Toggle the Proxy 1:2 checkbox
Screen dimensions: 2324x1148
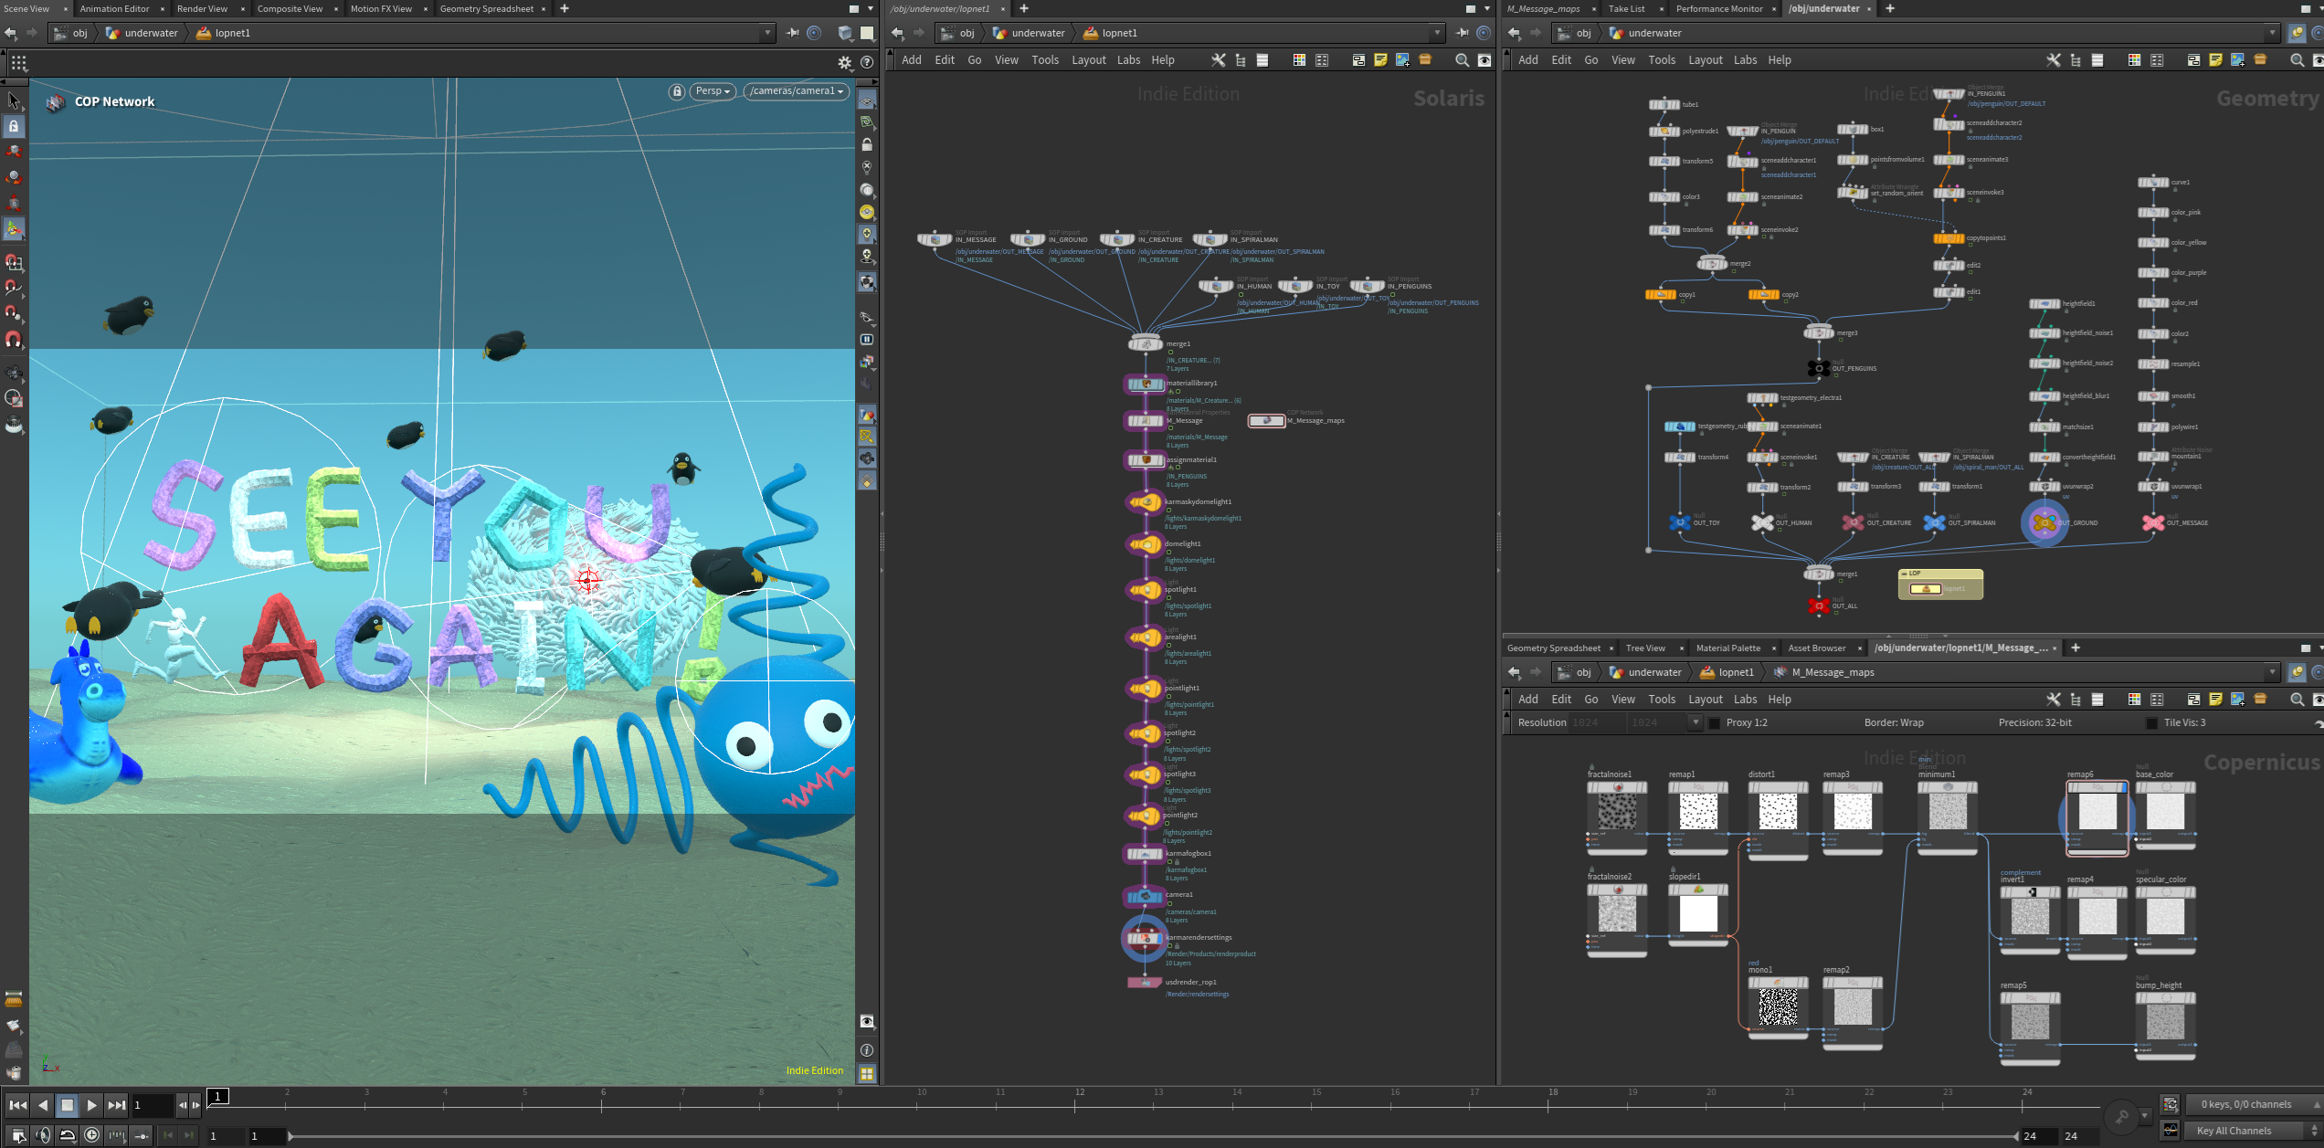pyautogui.click(x=1714, y=723)
